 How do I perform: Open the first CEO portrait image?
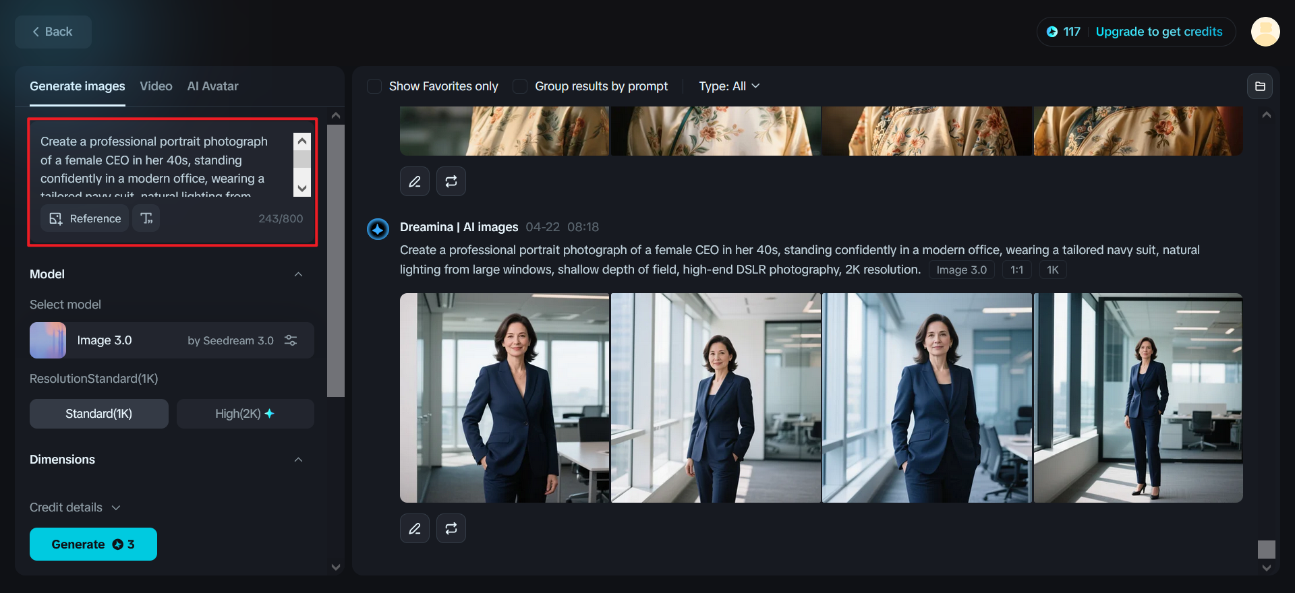505,398
